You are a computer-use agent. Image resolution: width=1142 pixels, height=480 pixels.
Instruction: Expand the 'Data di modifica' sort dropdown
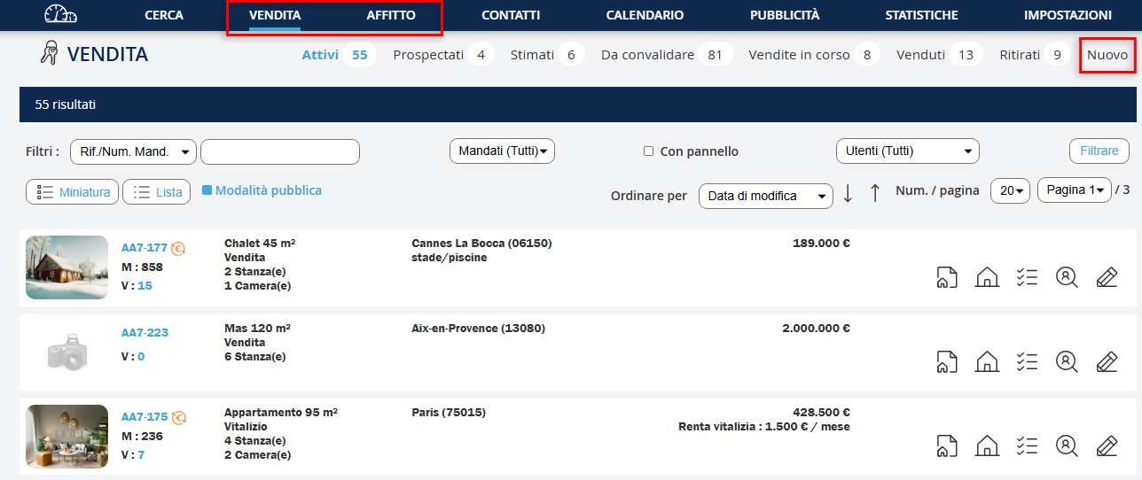point(765,196)
